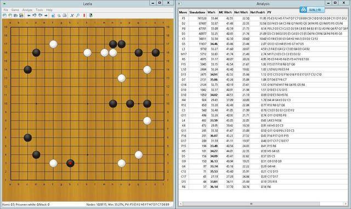Viewport: 351px width, 209px height.
Task: Click the white stone at Q4
Action: pos(139,155)
